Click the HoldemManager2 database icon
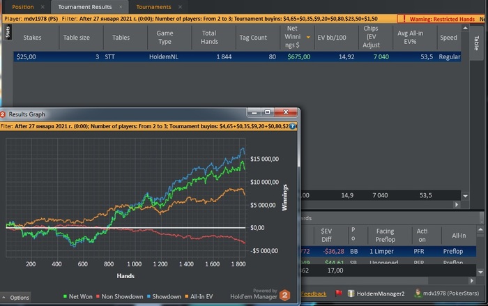Image resolution: width=488 pixels, height=306 pixels. 351,293
